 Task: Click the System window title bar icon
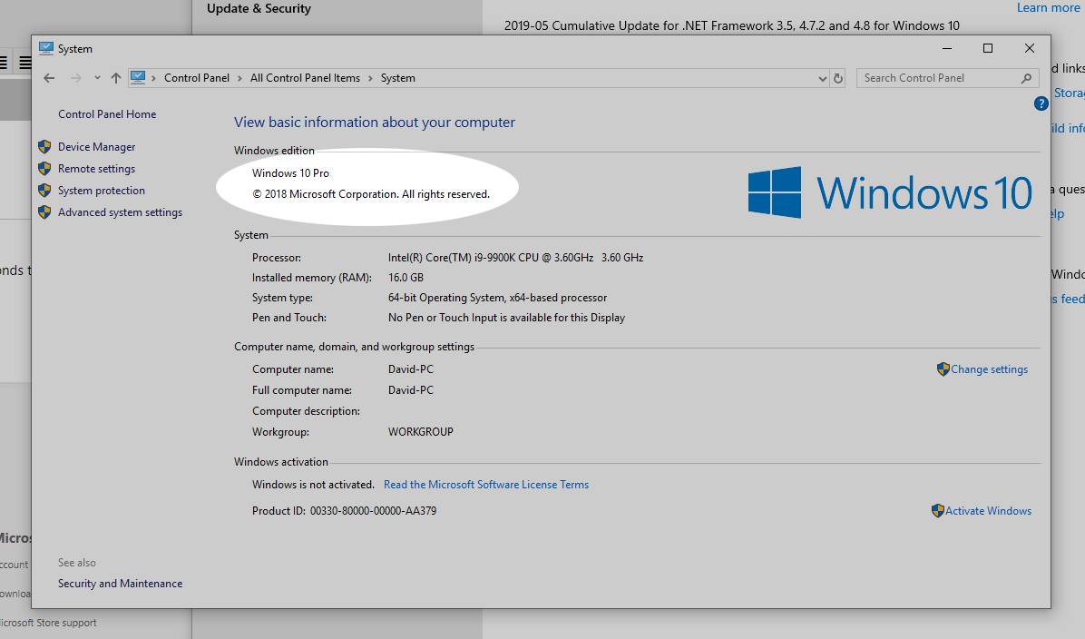(45, 48)
